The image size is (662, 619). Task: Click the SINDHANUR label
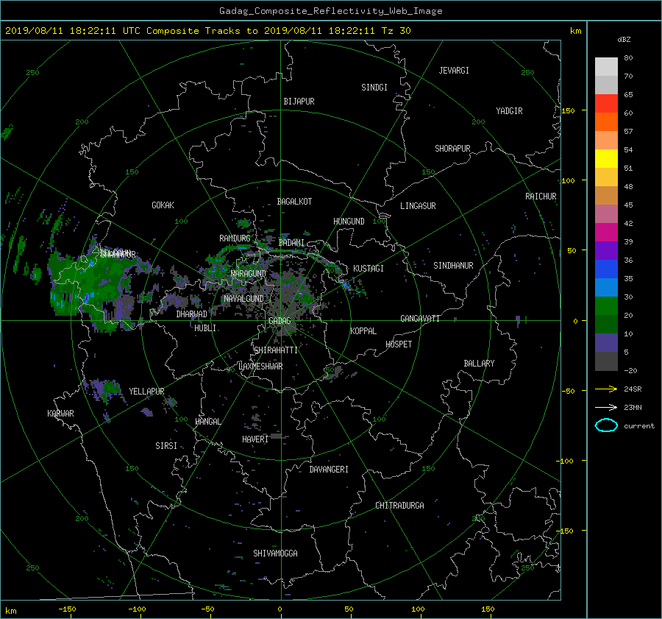point(453,266)
